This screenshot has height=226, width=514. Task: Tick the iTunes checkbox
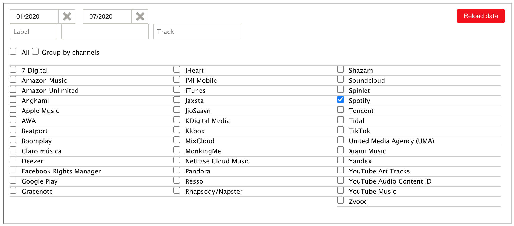tap(177, 89)
